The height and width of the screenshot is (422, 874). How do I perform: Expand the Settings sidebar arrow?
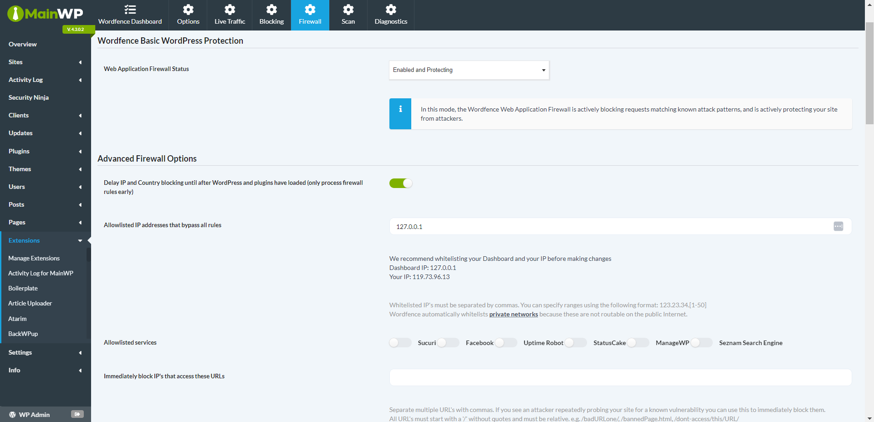80,353
